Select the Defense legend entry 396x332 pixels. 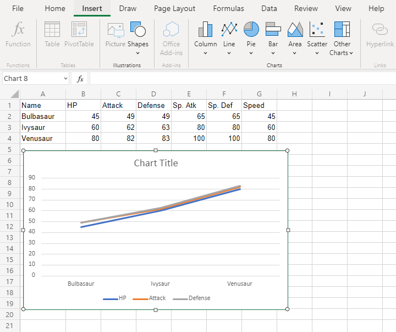pyautogui.click(x=199, y=298)
